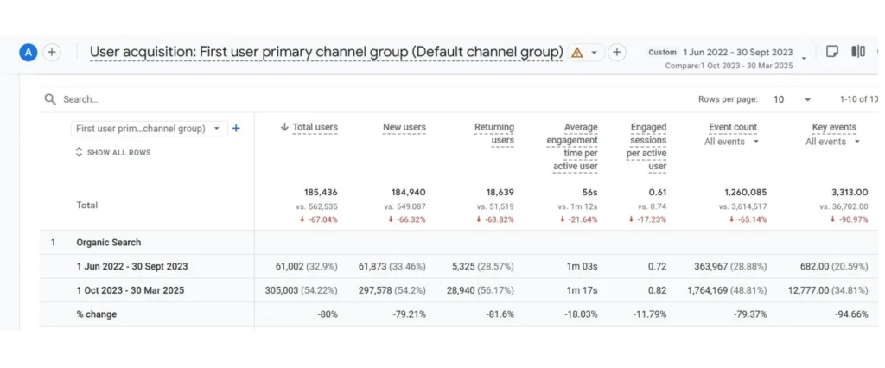
Task: Open the Rows per page dropdown
Action: click(x=793, y=99)
